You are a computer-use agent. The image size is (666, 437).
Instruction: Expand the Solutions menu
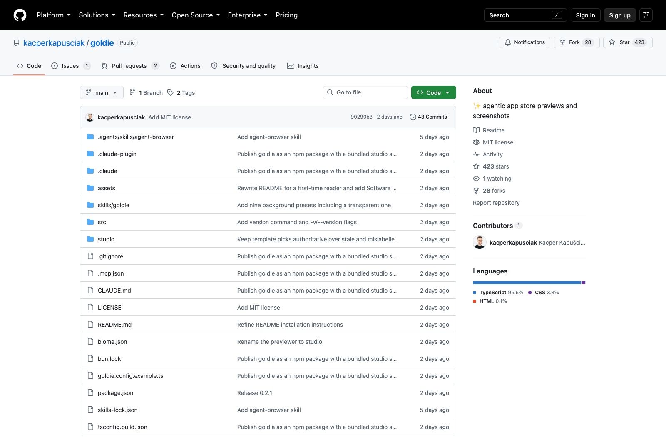[97, 15]
